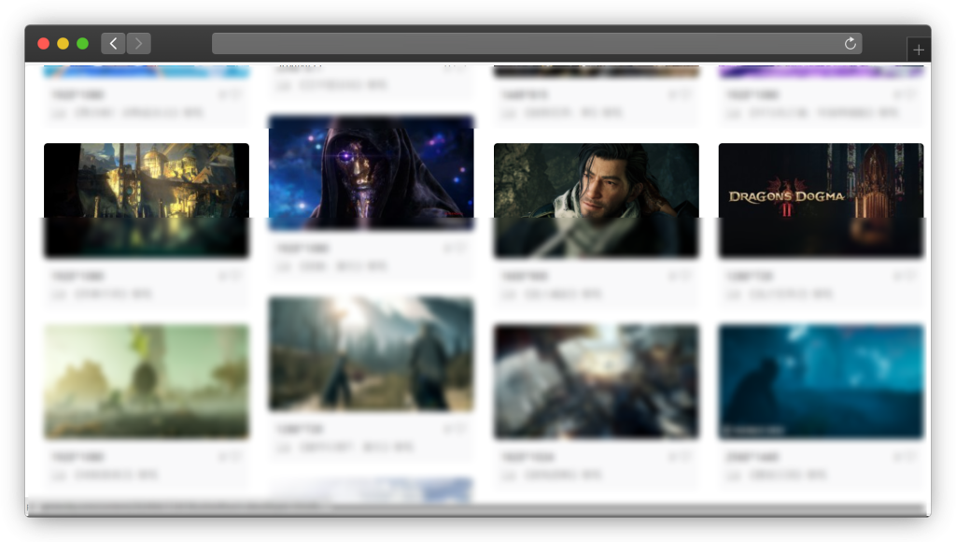Open the blurry armored battle scene wallpaper
This screenshot has height=542, width=956.
coord(596,381)
